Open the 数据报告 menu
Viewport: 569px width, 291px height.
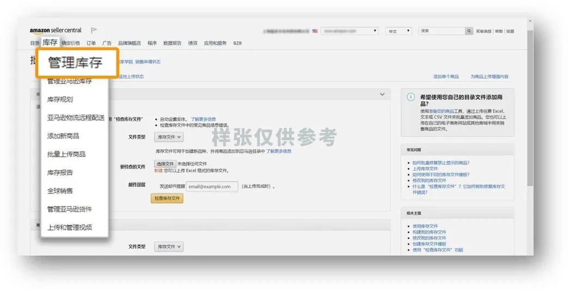coord(172,43)
